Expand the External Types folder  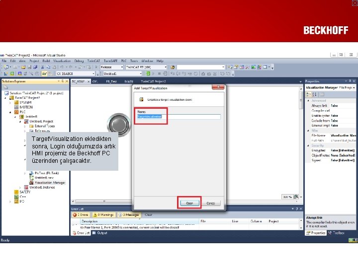click(x=25, y=126)
